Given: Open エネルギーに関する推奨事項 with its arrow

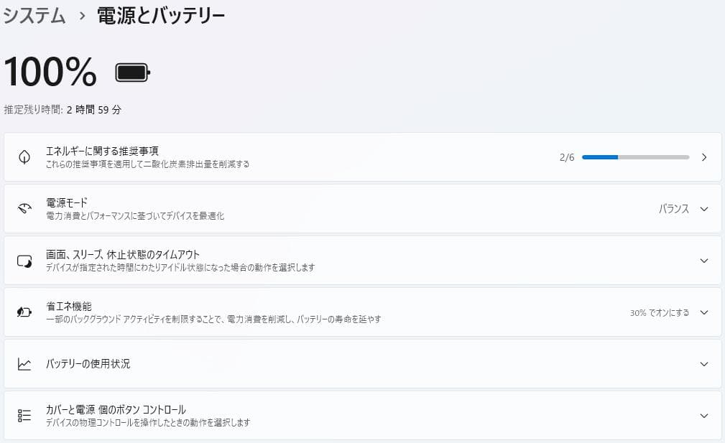Looking at the screenshot, I should [705, 157].
